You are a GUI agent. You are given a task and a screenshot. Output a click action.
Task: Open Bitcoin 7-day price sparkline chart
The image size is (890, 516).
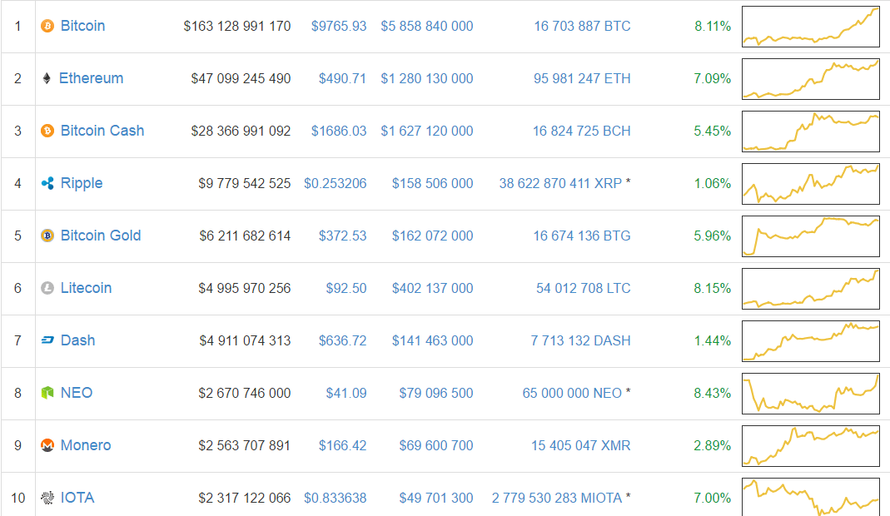(x=811, y=27)
